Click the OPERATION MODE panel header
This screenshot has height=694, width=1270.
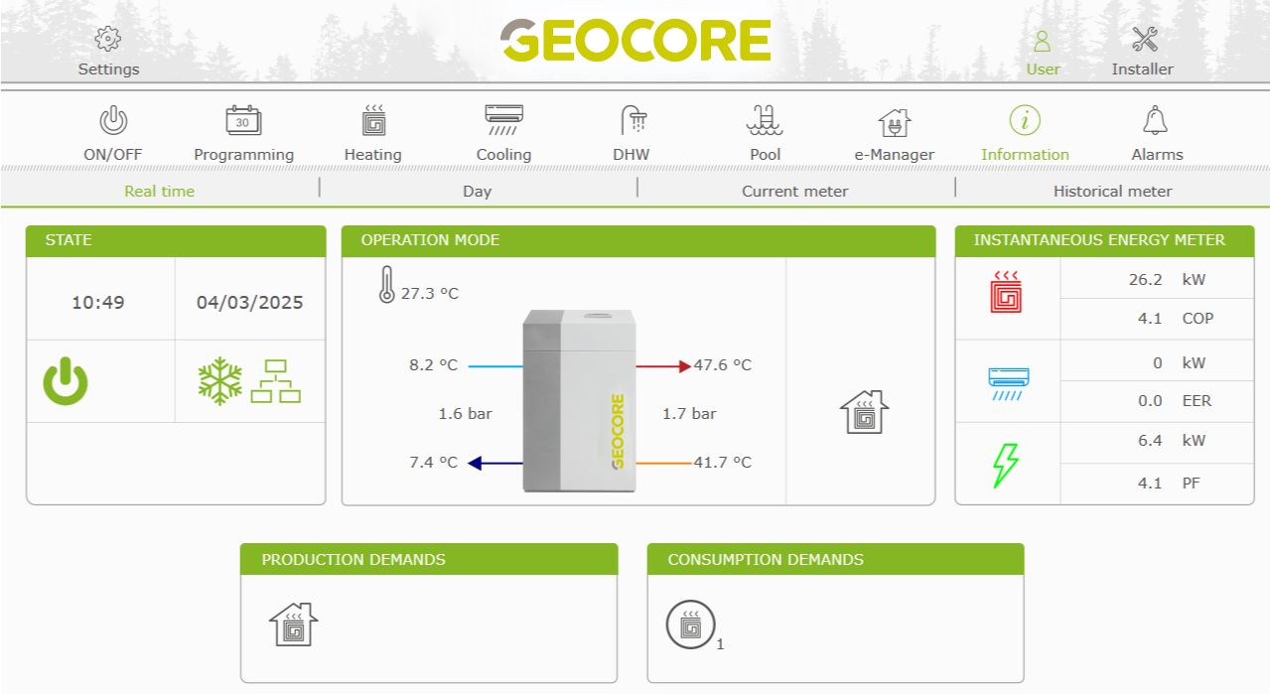(638, 241)
